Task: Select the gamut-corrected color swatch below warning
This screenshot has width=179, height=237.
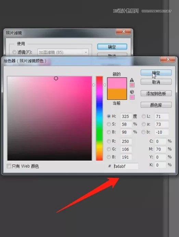Action: pyautogui.click(x=132, y=85)
